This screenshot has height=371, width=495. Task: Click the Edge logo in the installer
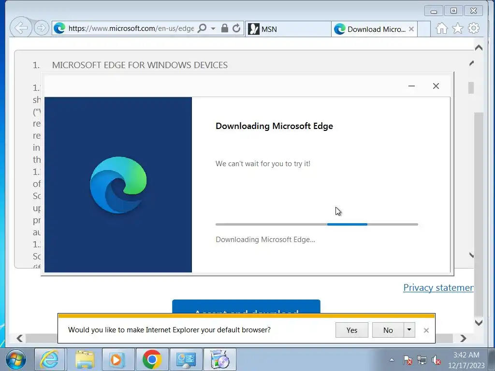[x=118, y=185]
